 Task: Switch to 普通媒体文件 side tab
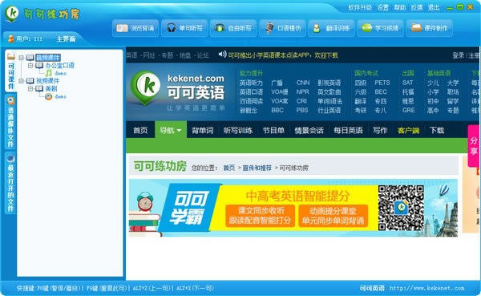(10, 123)
